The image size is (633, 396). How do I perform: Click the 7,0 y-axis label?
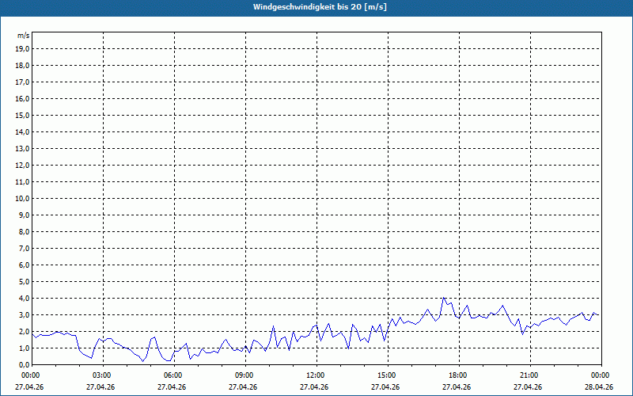point(25,249)
